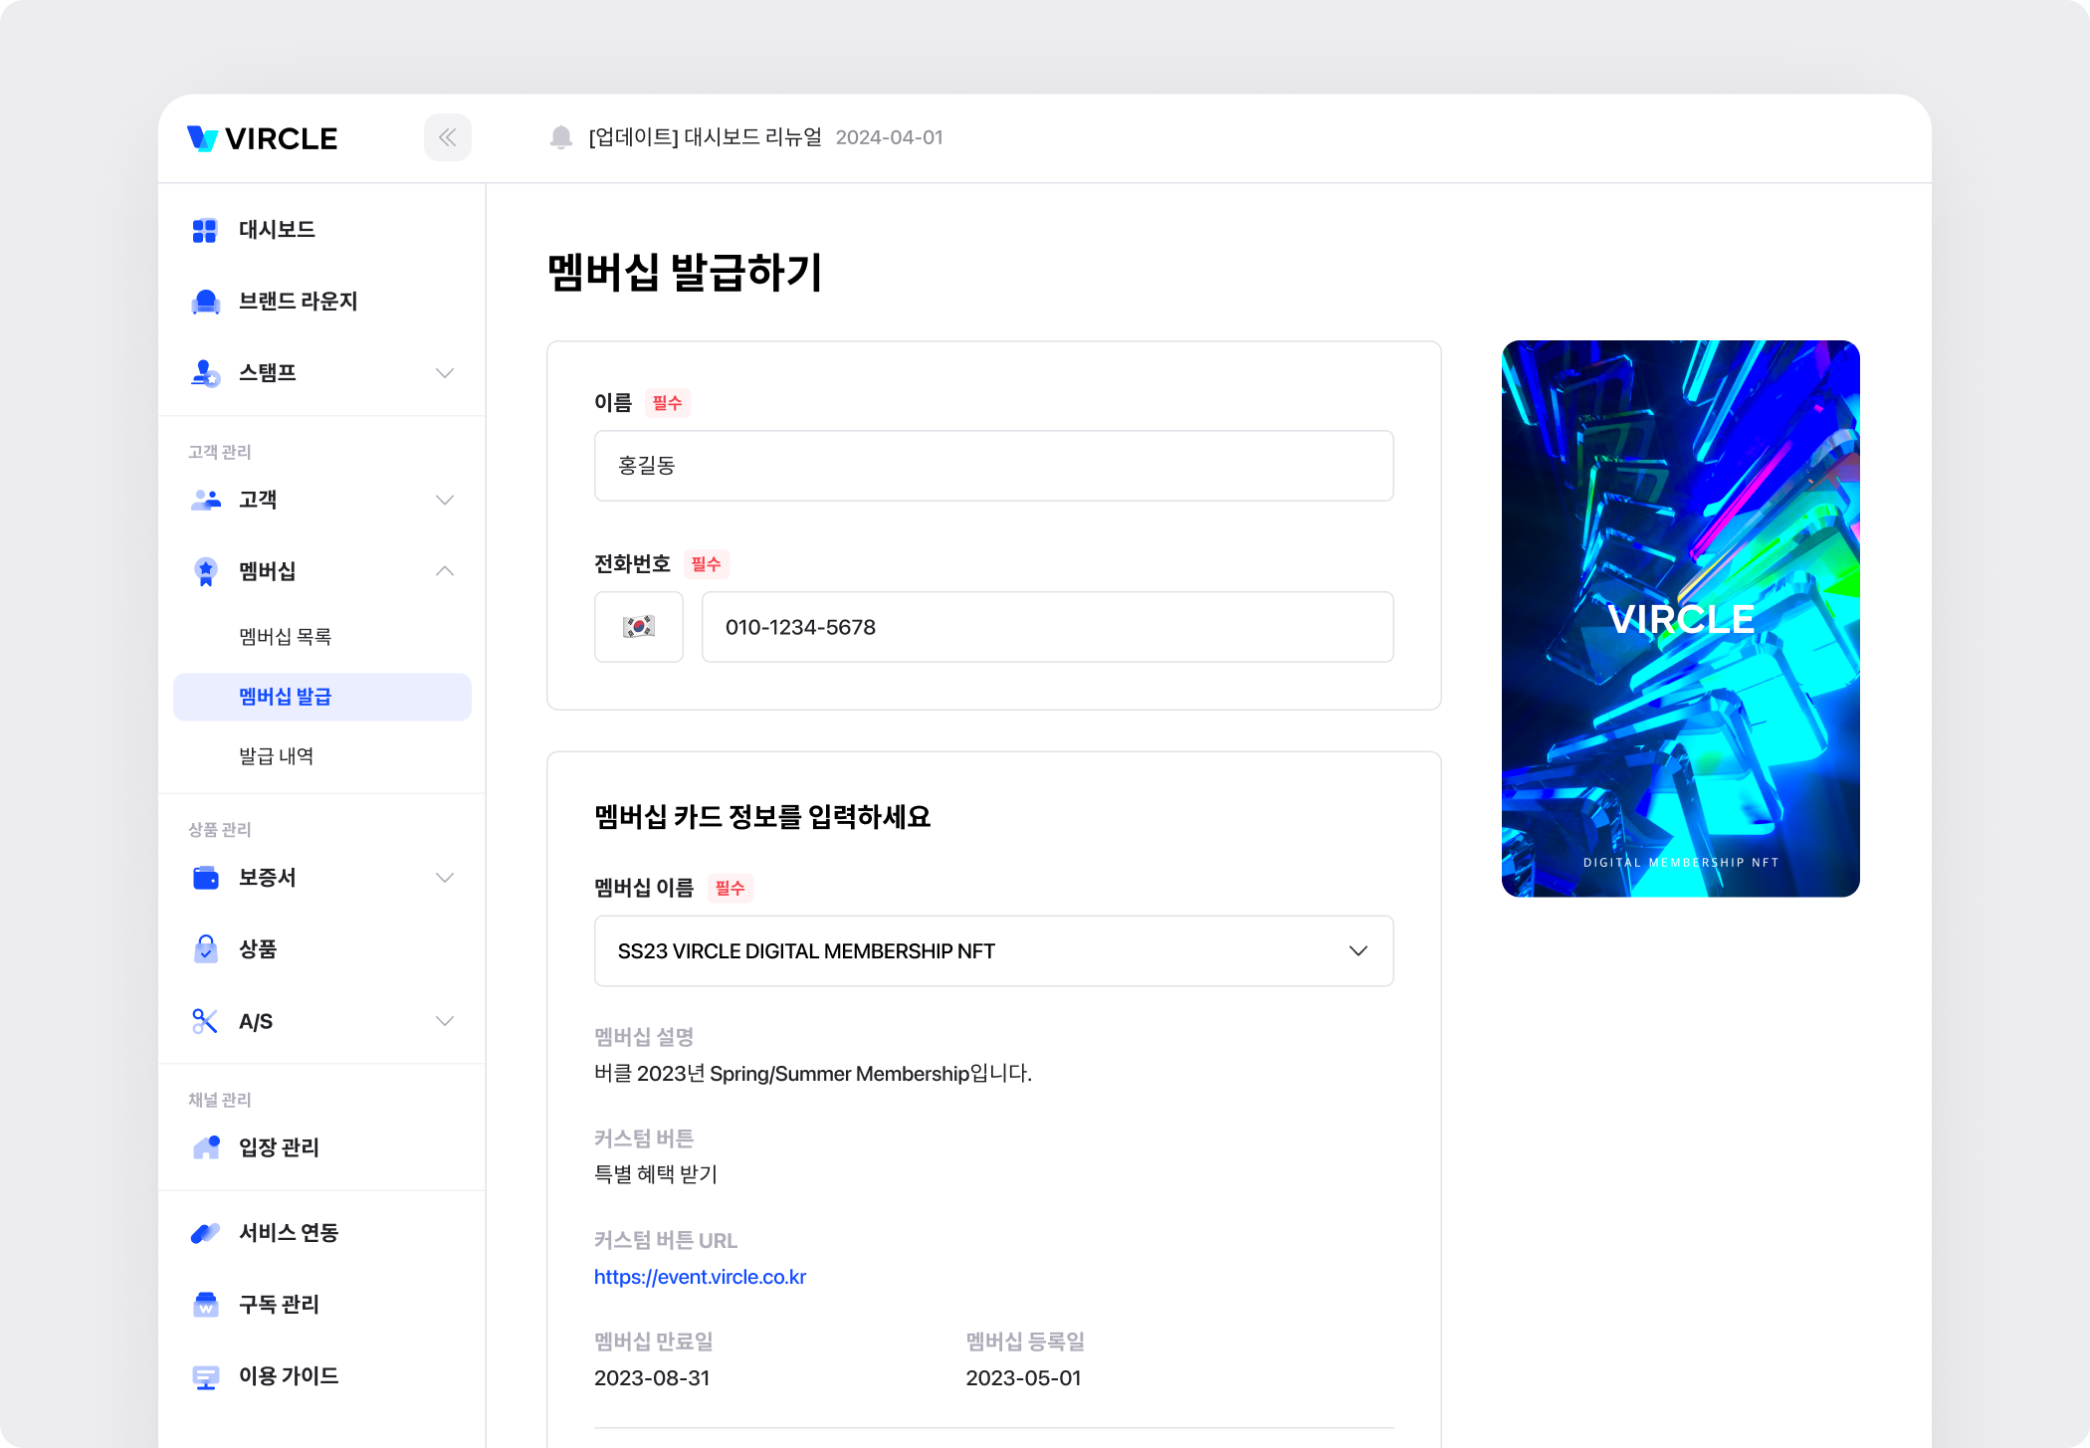Screen dimensions: 2090x1448
Task: Open 이용 가이드 from the sidebar
Action: [288, 1376]
